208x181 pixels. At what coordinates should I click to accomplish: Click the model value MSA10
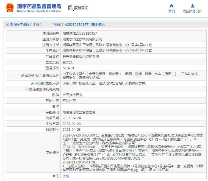tap(68, 68)
